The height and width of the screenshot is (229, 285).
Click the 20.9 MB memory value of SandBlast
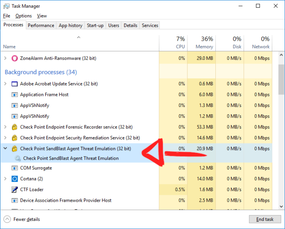click(x=205, y=148)
